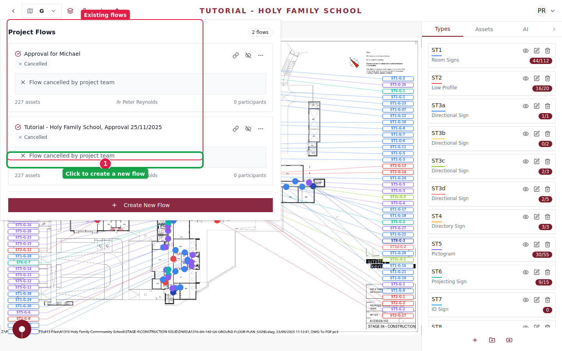Select the Types tab
Screen dimensions: 562x351
443,29
